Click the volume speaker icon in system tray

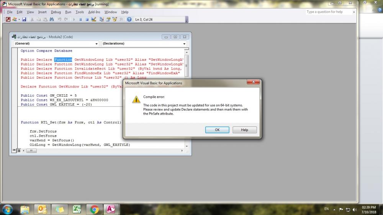coord(355,209)
